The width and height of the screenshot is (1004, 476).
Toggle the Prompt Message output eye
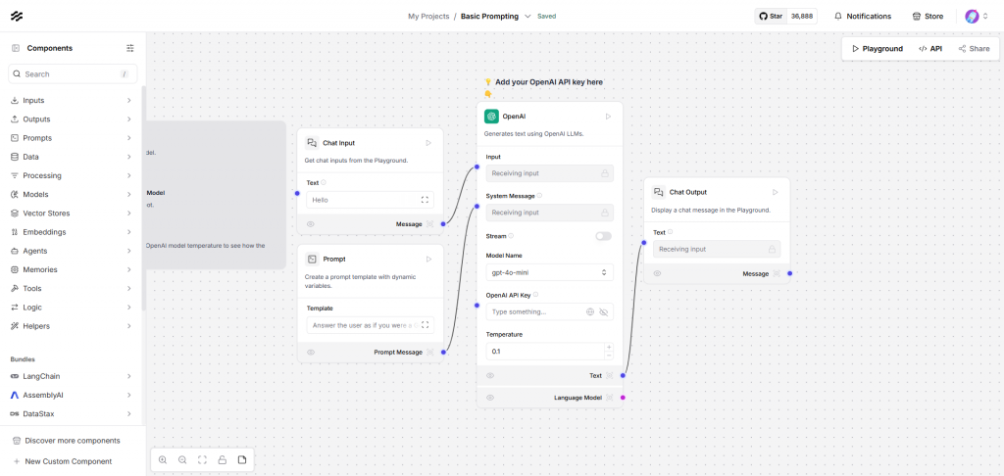tap(311, 353)
